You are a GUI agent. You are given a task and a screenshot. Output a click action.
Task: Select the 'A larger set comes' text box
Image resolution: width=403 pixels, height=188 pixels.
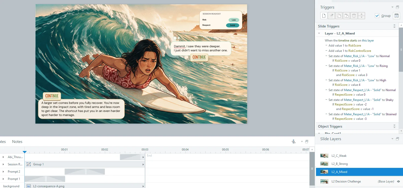[x=81, y=109]
